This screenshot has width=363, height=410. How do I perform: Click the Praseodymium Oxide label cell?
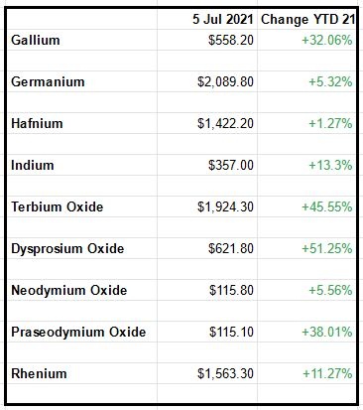(82, 332)
